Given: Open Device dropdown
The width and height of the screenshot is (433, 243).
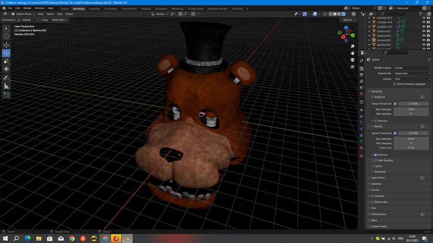Looking at the screenshot, I should [412, 79].
